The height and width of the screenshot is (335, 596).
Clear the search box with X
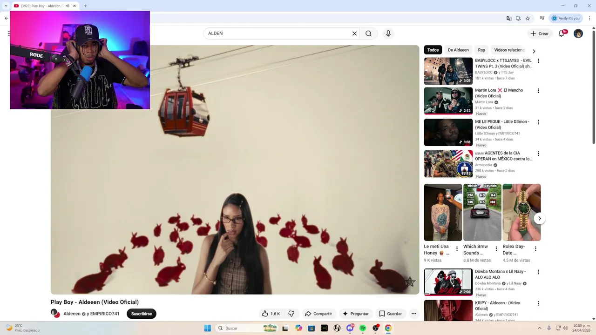click(354, 33)
